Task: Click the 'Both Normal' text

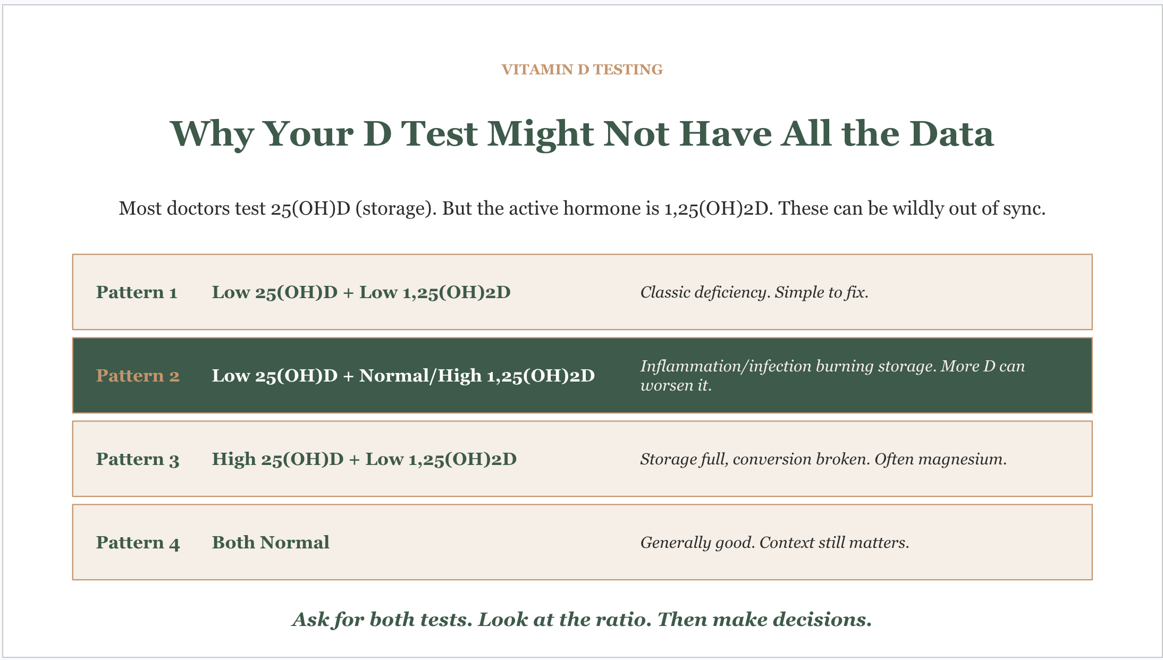Action: [271, 543]
